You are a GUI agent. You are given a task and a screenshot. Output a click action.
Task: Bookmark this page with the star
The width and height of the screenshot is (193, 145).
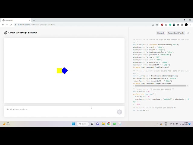(x=157, y=25)
